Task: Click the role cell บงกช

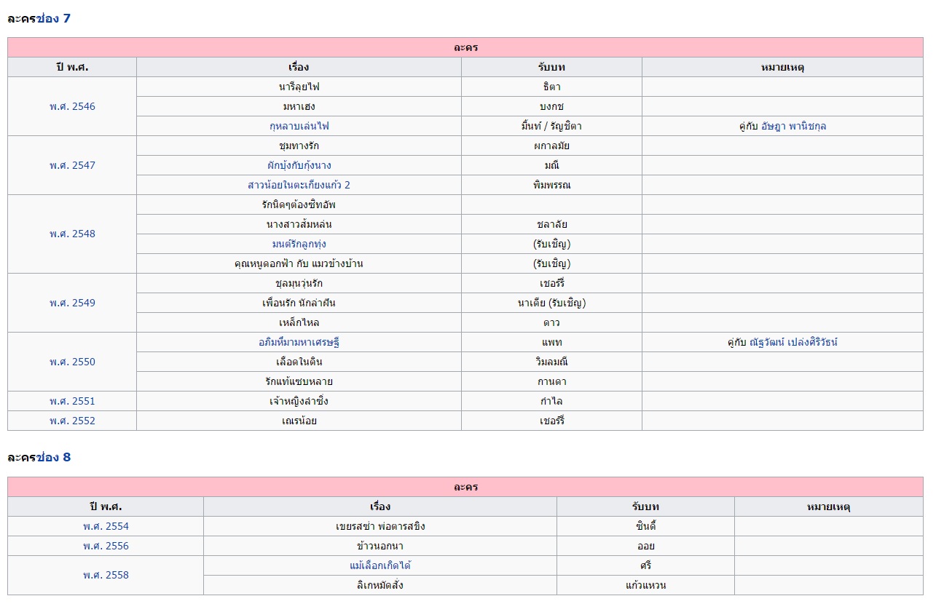Action: pos(551,106)
